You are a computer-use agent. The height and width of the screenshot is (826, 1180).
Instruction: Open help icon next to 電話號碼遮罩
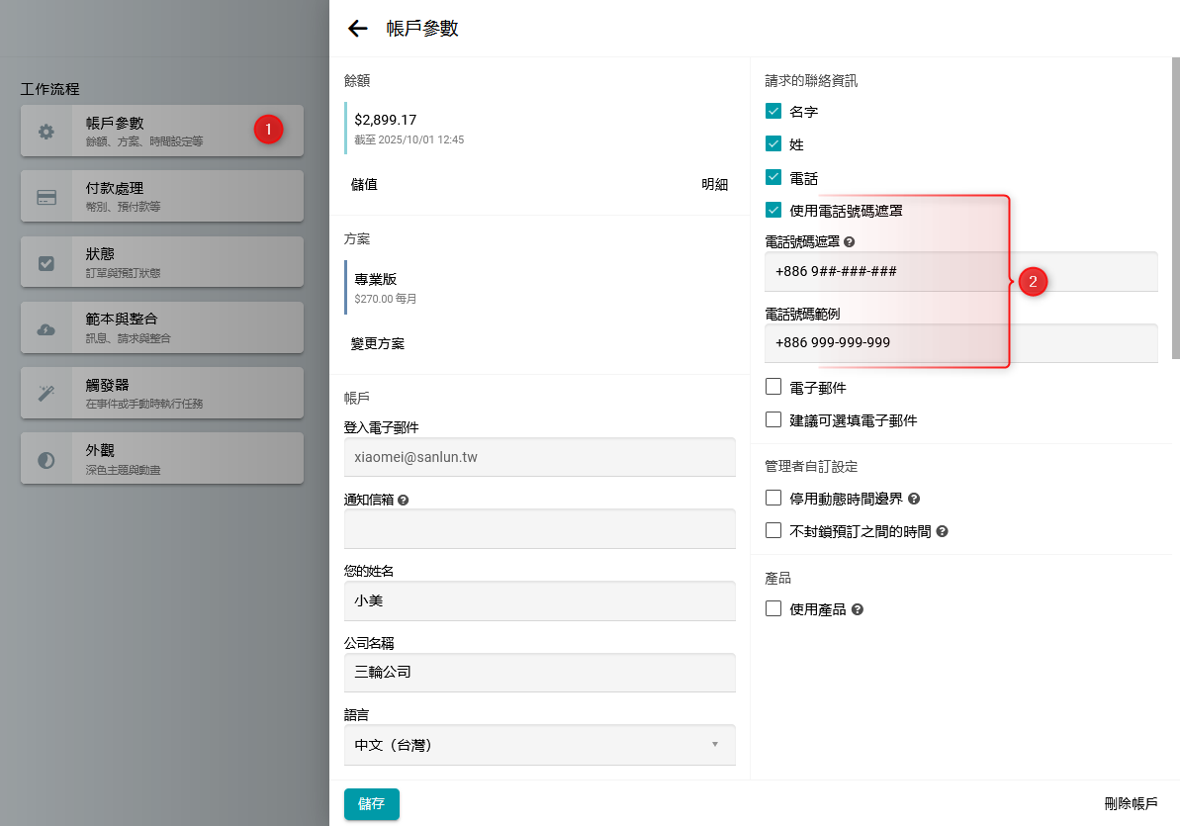[849, 241]
